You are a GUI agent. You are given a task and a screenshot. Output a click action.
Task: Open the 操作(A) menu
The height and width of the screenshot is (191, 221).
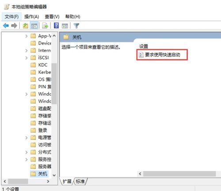pyautogui.click(x=31, y=17)
